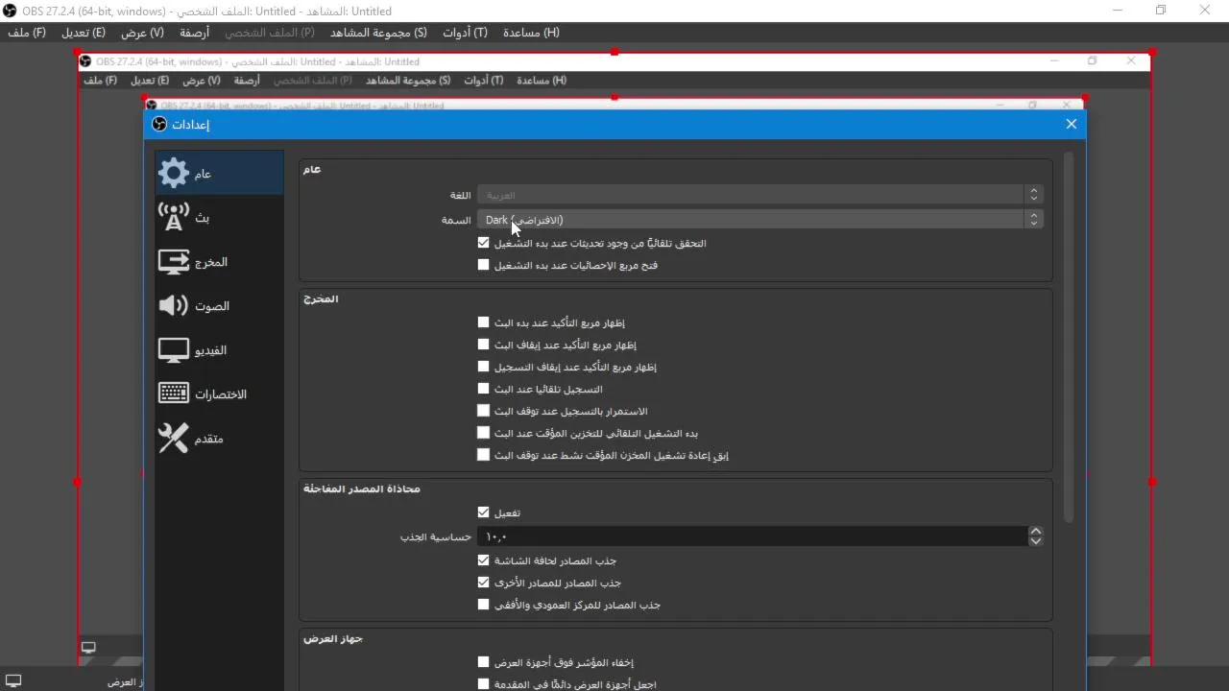The width and height of the screenshot is (1229, 691).
Task: Open the Tools (أدوات) menu in the top menu bar
Action: tap(465, 33)
